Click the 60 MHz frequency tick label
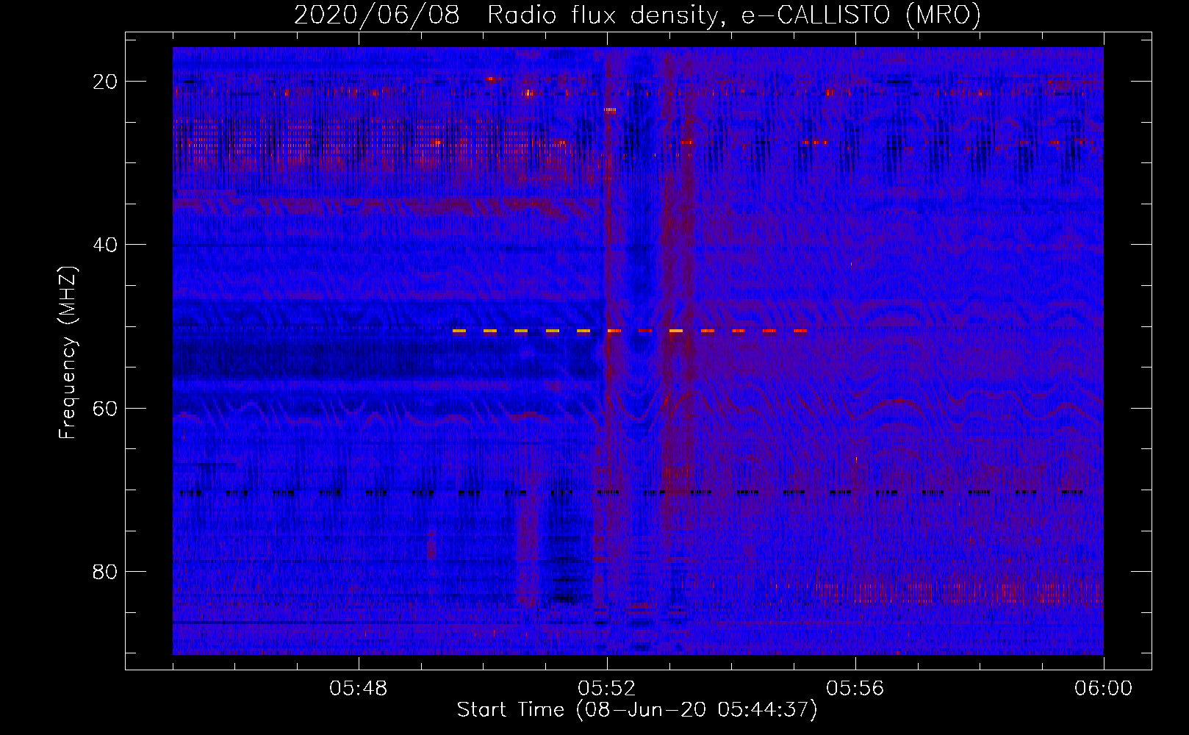Viewport: 1189px width, 735px height. click(105, 408)
